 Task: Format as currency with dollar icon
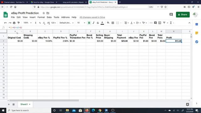35,23
